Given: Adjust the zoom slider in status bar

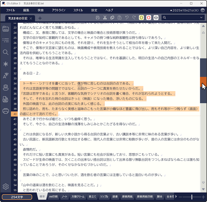Looking at the screenshot, I should click(192, 197).
